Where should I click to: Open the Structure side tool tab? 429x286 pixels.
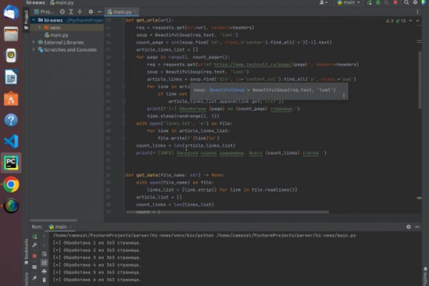[26, 279]
